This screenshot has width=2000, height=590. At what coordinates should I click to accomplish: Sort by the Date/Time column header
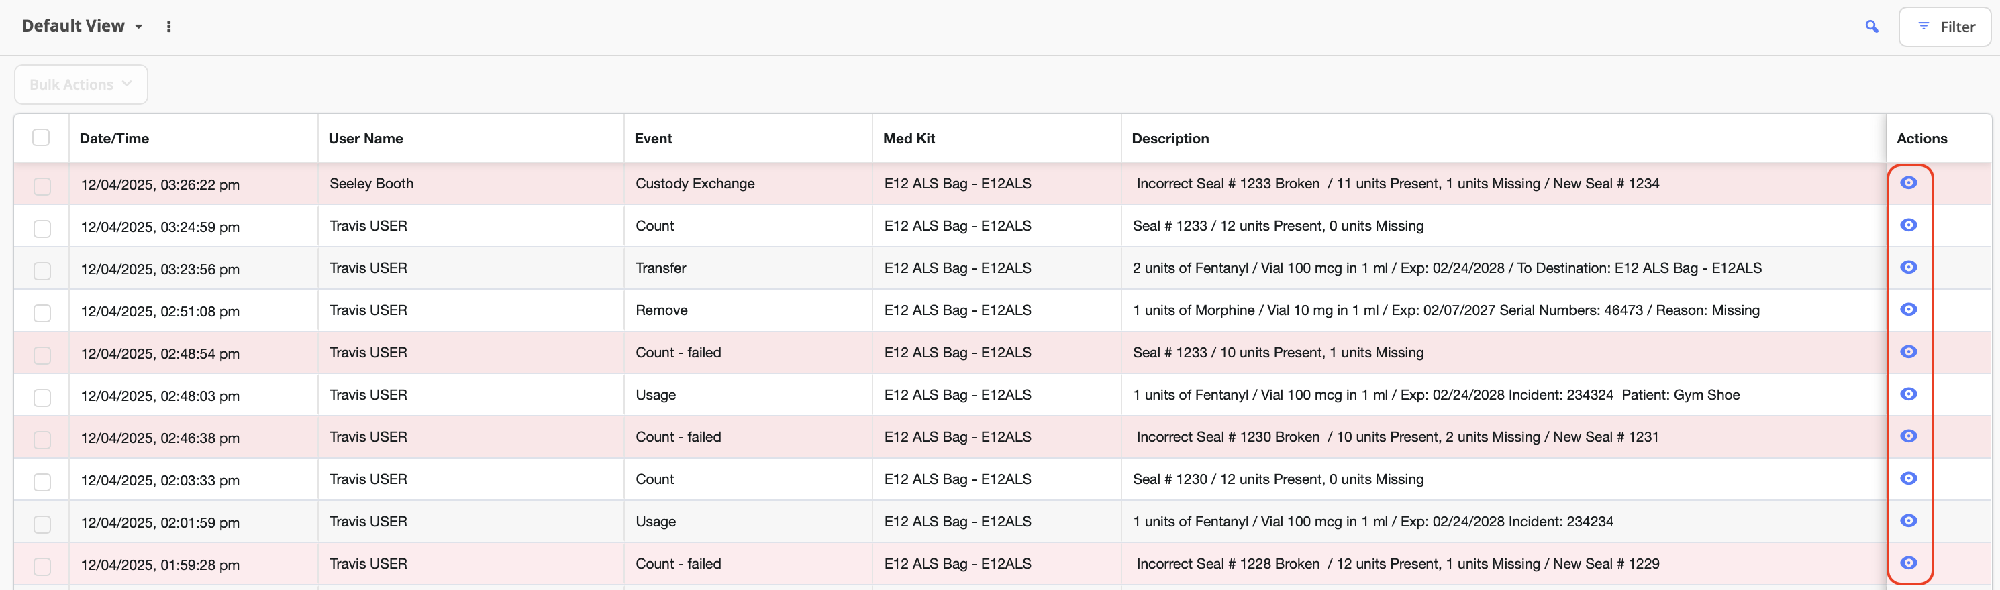coord(114,139)
